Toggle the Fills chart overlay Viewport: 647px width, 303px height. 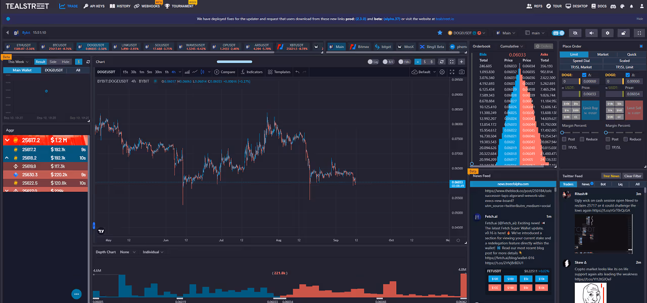[404, 62]
